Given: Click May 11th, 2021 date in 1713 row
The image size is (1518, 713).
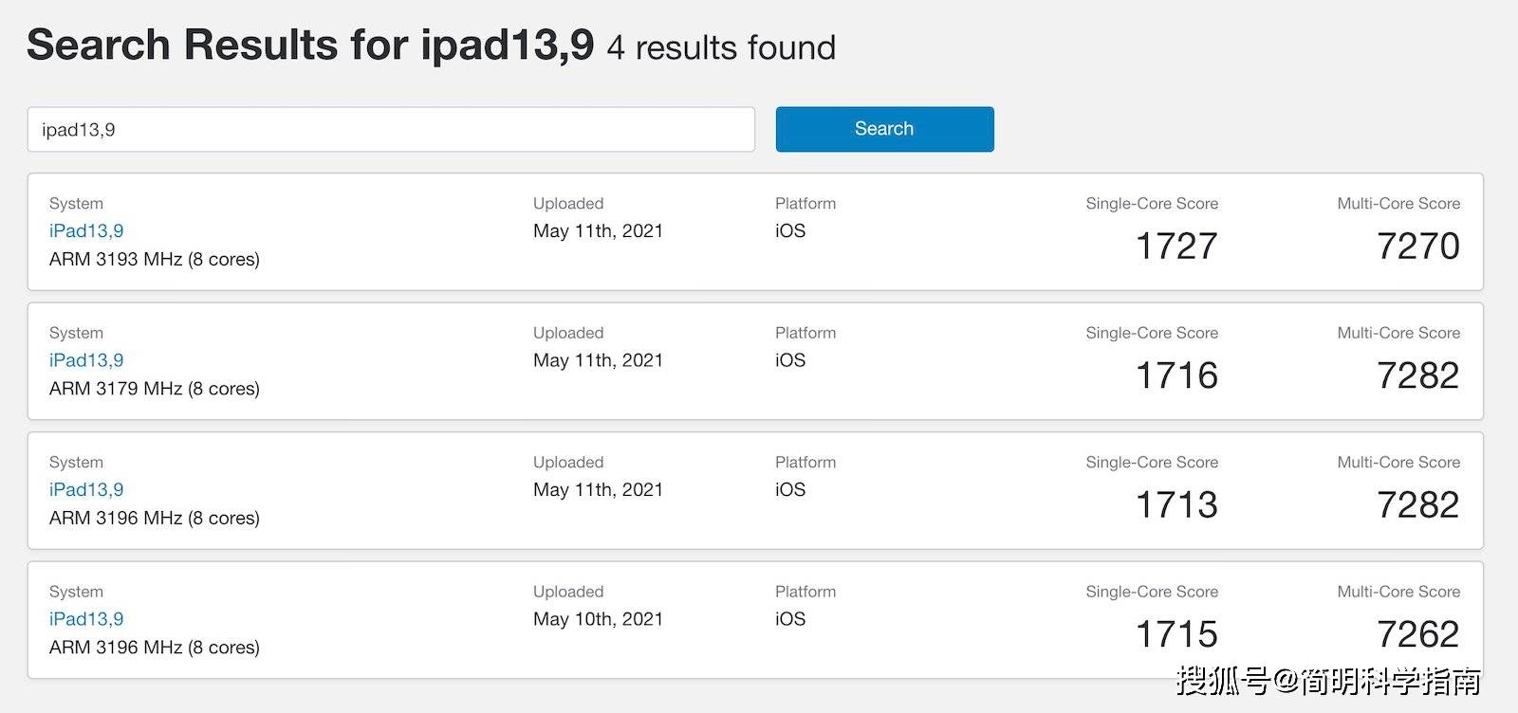Looking at the screenshot, I should [598, 489].
